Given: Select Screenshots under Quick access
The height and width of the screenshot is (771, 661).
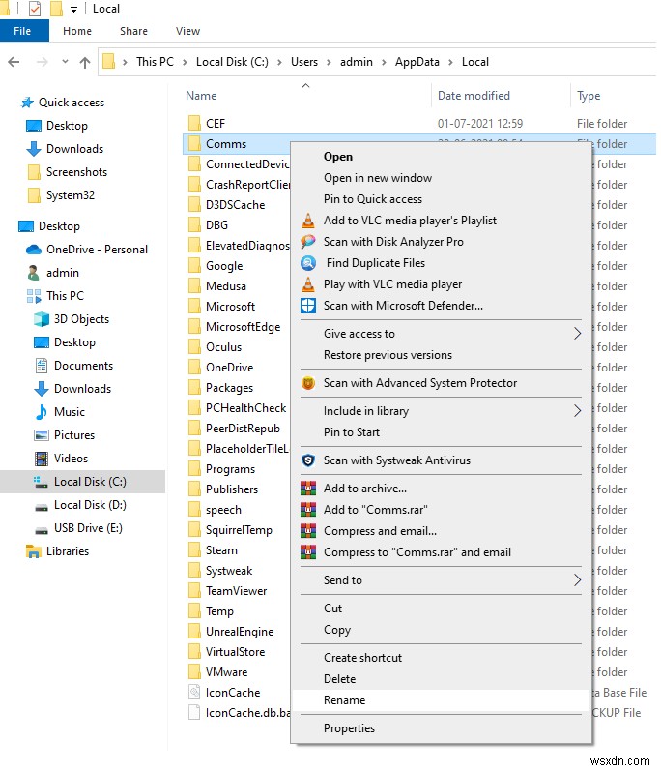Looking at the screenshot, I should pos(76,172).
